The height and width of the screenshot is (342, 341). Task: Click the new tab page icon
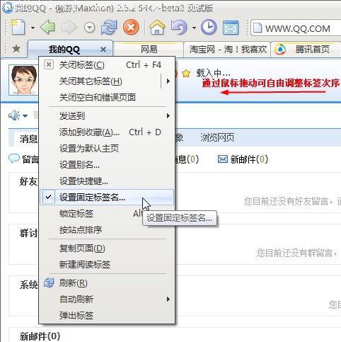point(18,27)
